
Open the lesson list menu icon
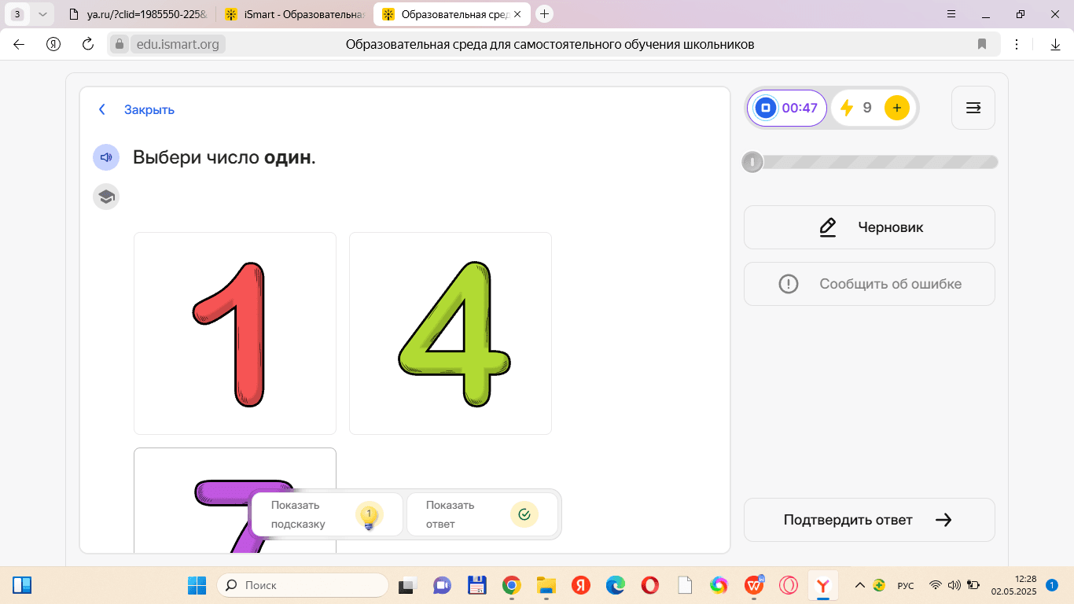click(x=973, y=108)
